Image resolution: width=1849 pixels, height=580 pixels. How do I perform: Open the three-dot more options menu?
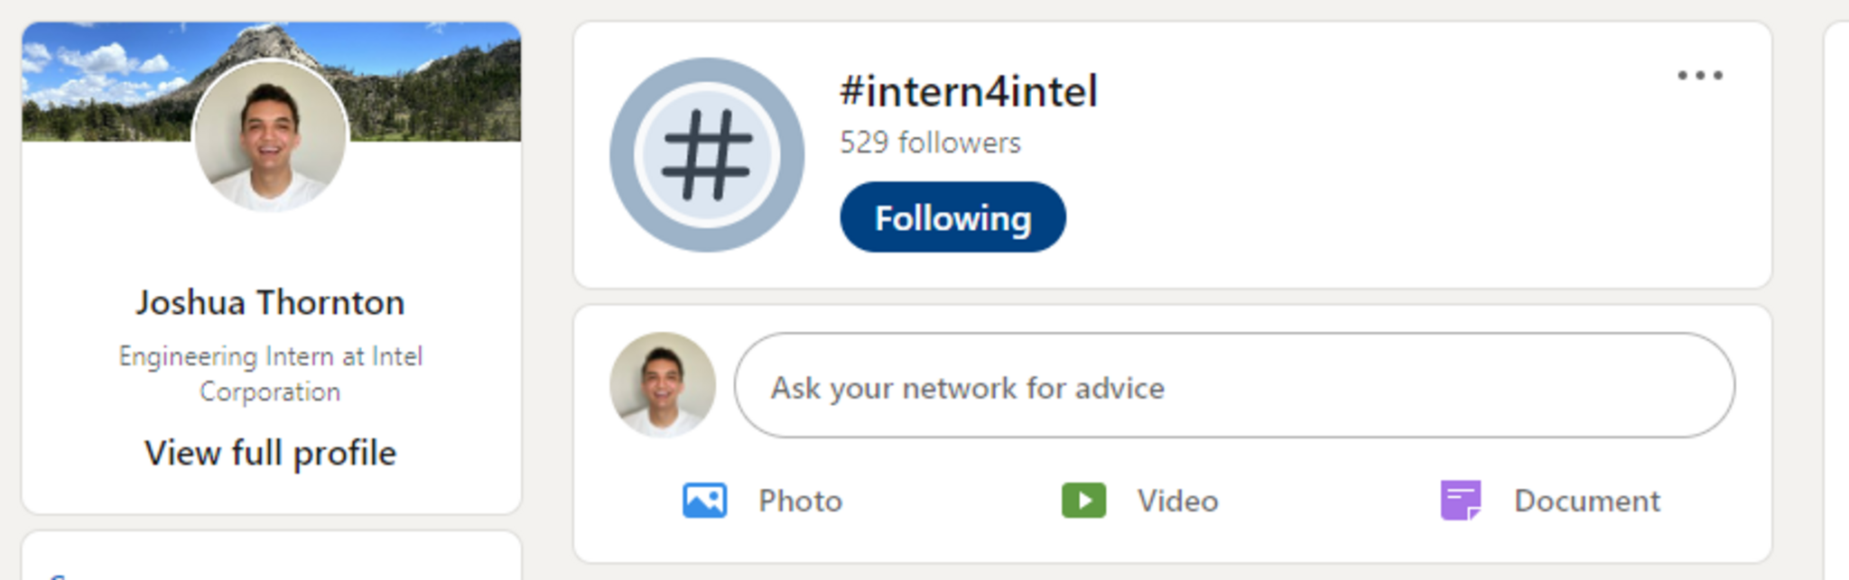pos(1700,76)
